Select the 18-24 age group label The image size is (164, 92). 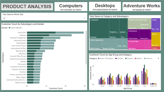[x=102, y=86]
